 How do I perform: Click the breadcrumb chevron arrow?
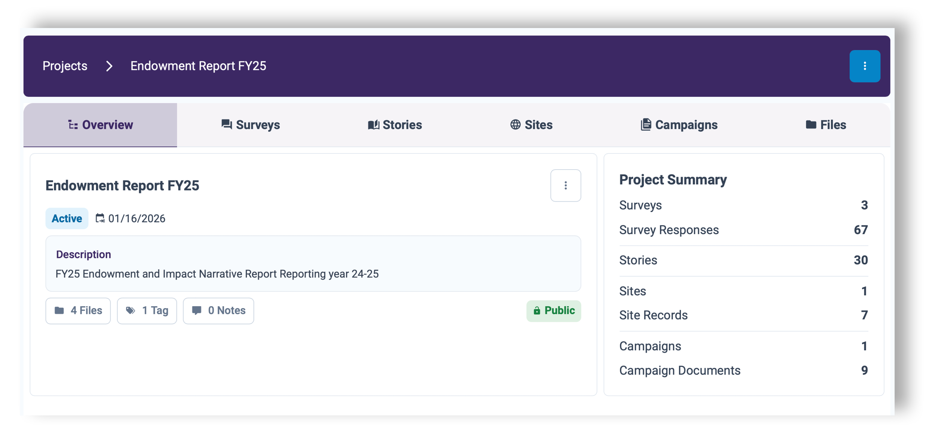109,66
